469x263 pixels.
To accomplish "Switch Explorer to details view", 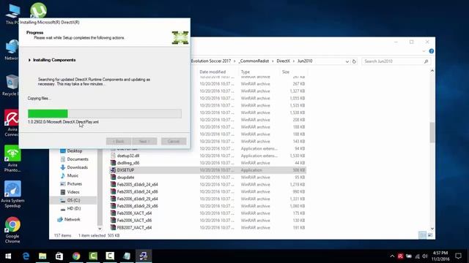I will click(x=422, y=235).
